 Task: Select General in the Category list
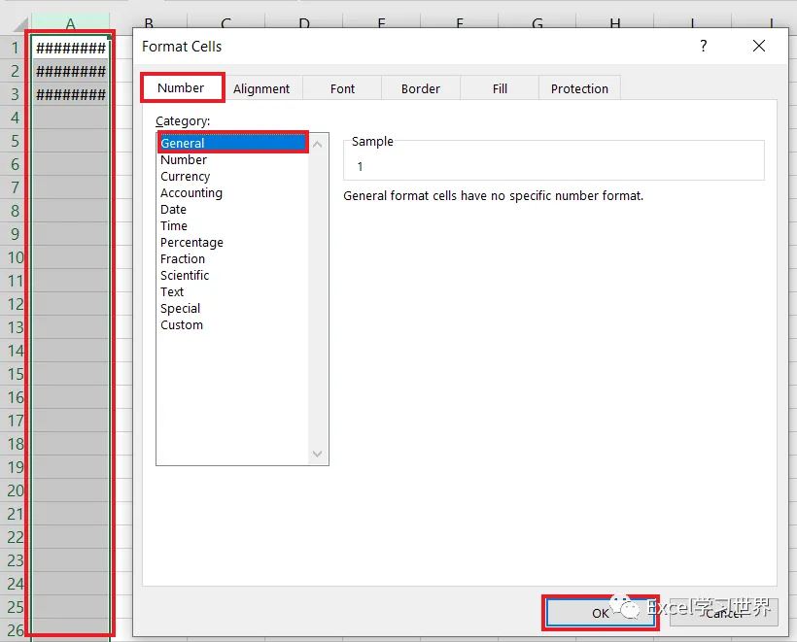(233, 143)
